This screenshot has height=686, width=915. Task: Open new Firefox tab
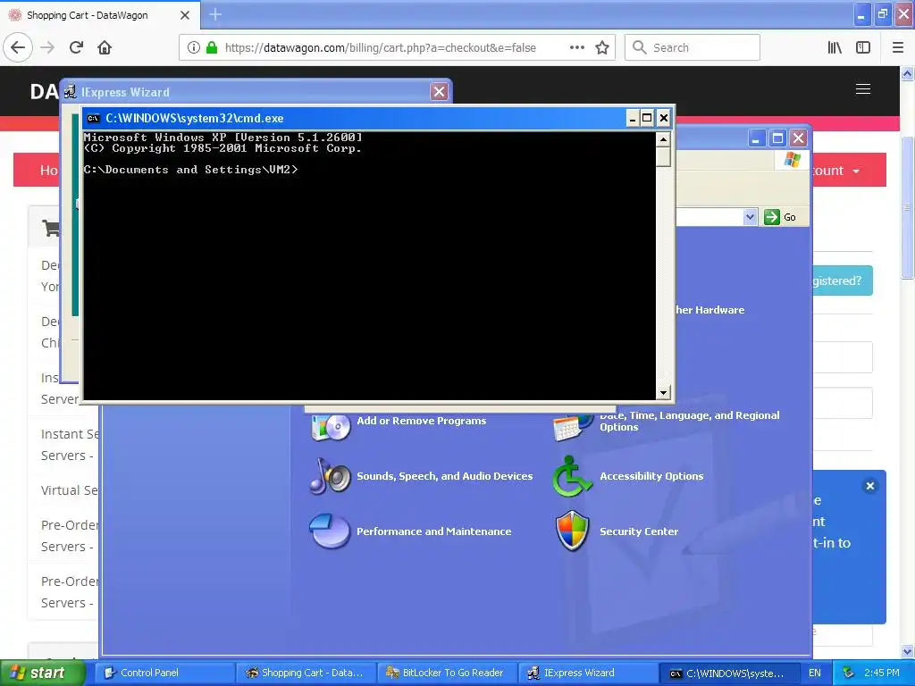tap(215, 14)
